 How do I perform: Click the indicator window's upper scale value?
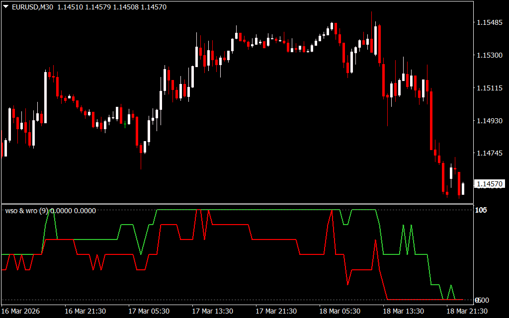(481, 210)
